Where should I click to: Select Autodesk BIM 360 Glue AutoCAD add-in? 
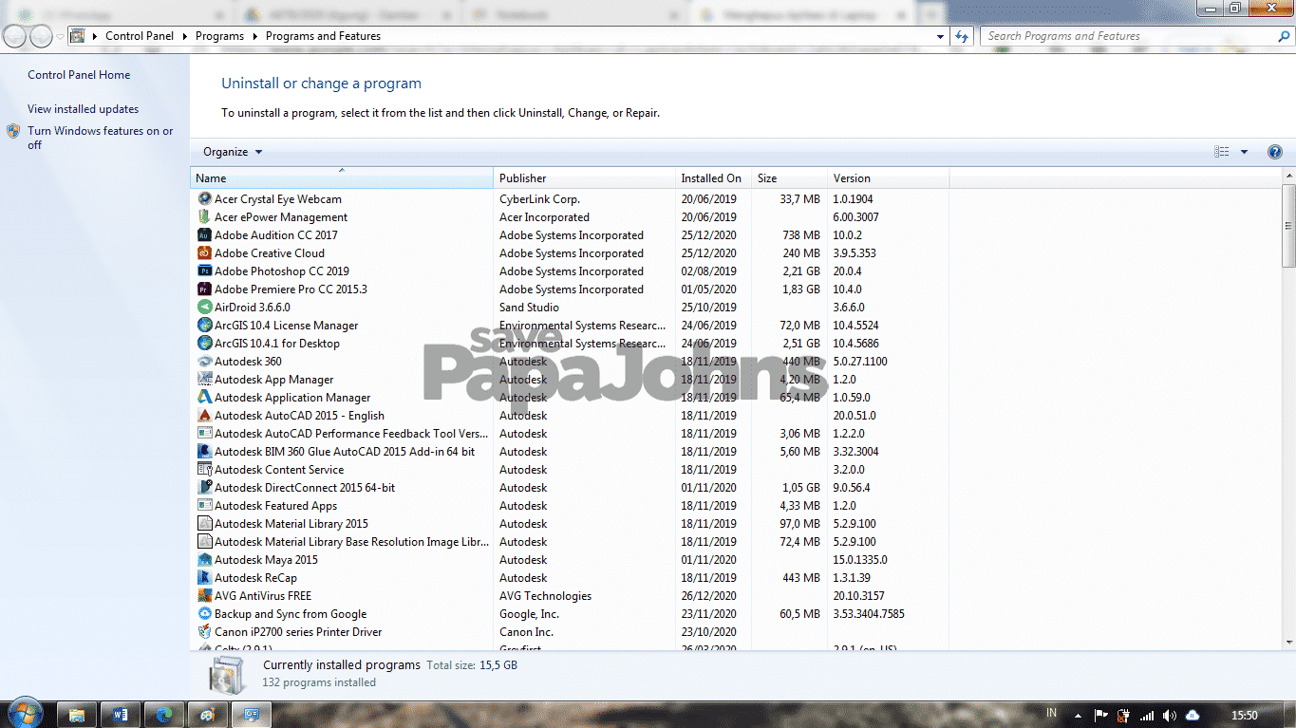572,452
